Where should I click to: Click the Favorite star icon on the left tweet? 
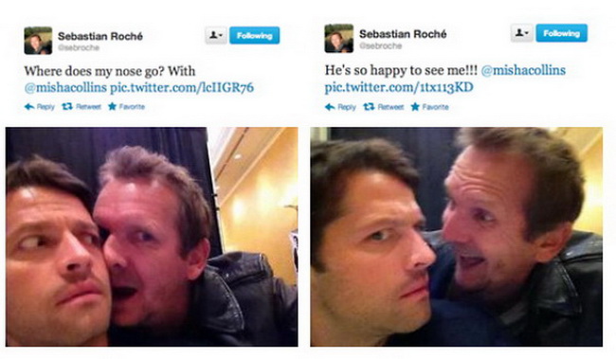(112, 106)
